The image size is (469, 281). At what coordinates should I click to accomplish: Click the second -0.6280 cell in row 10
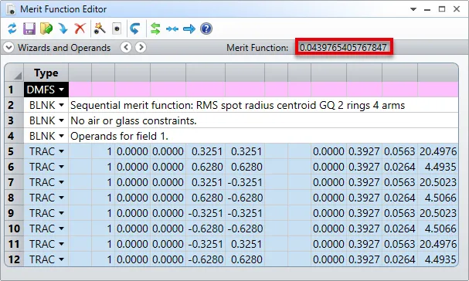245,229
